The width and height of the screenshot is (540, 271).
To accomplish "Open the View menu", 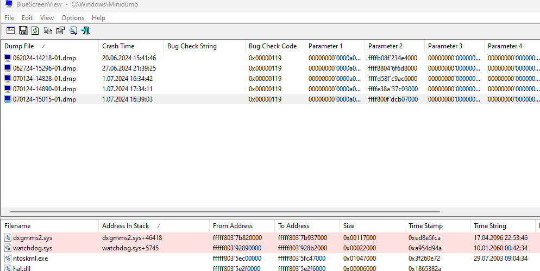I will coord(47,18).
